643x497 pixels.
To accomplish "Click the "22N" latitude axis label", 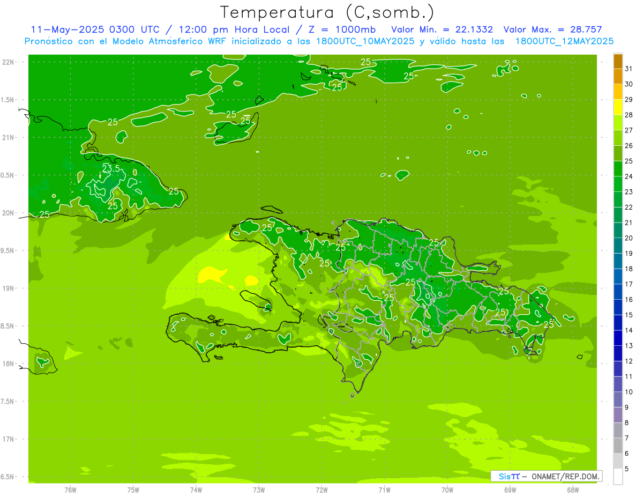I will [8, 62].
